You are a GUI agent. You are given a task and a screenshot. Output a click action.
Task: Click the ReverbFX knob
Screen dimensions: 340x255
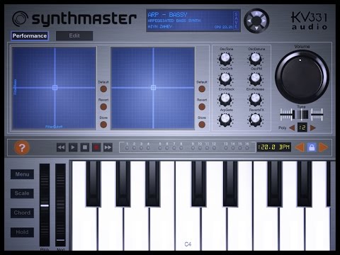pyautogui.click(x=256, y=119)
